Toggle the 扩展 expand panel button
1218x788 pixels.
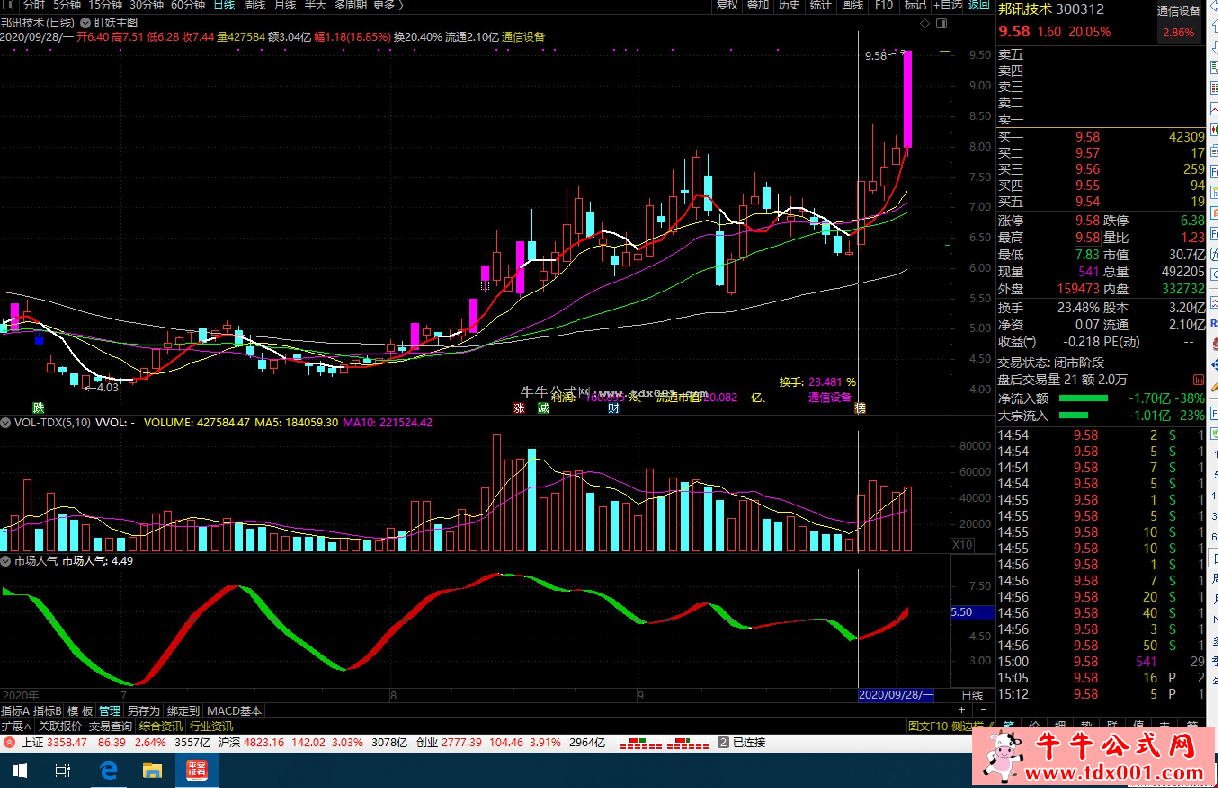coord(16,726)
